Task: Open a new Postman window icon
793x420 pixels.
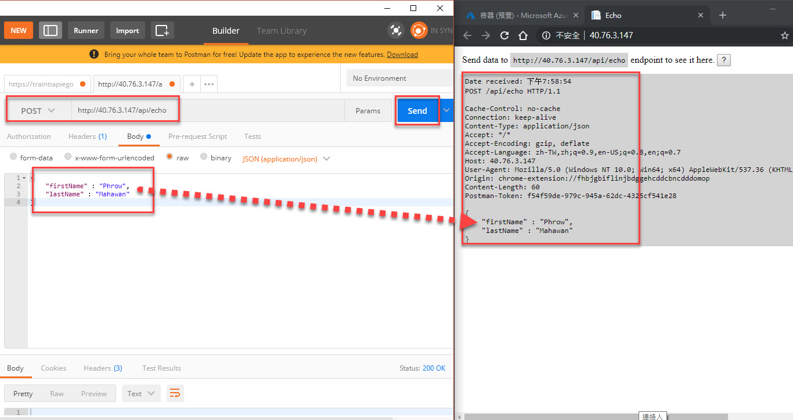Action: tap(162, 30)
